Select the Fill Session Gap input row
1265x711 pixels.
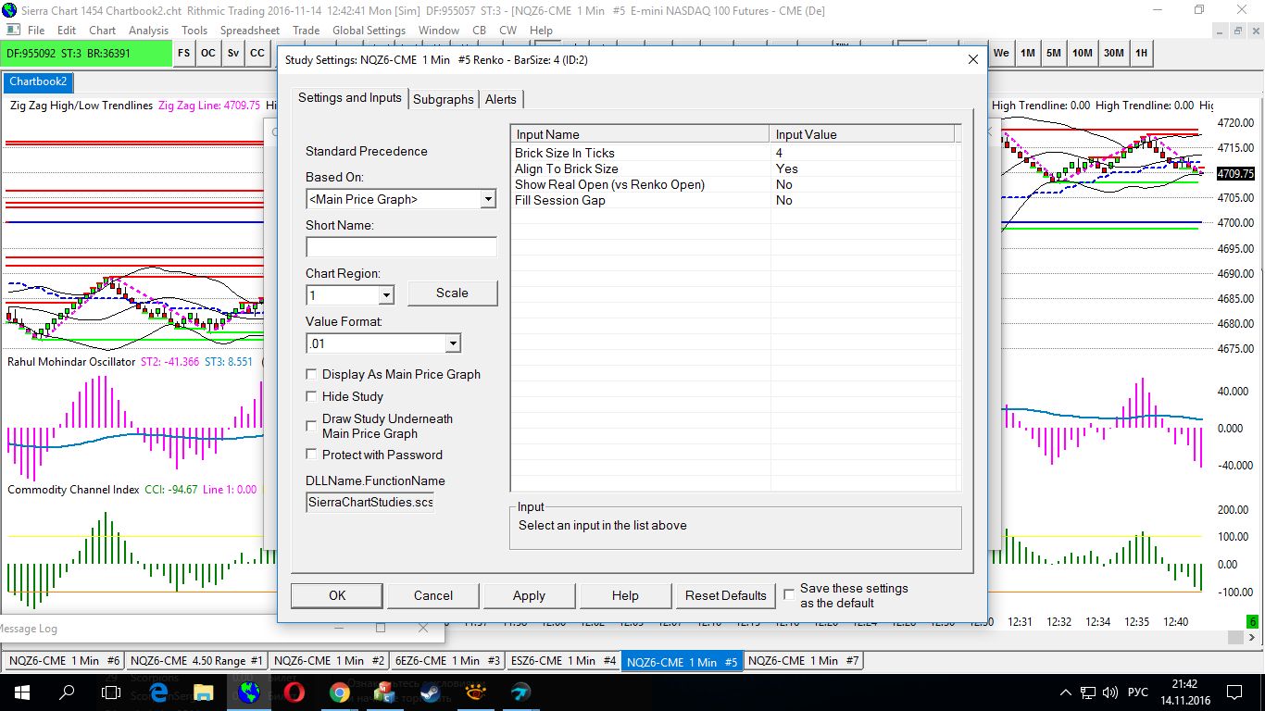(734, 200)
